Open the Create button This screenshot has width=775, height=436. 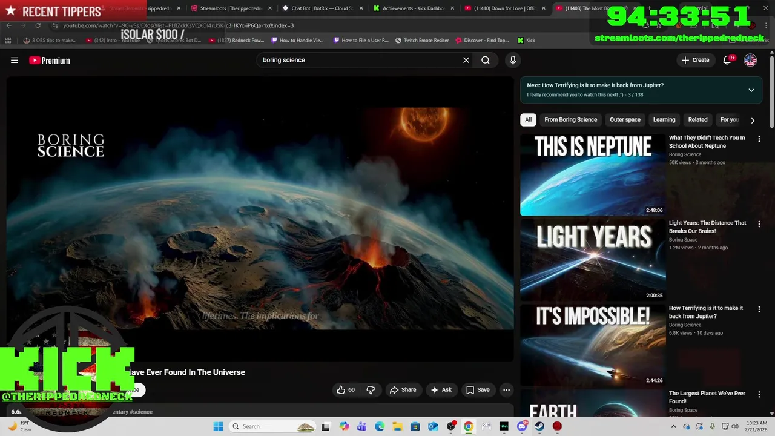(695, 60)
